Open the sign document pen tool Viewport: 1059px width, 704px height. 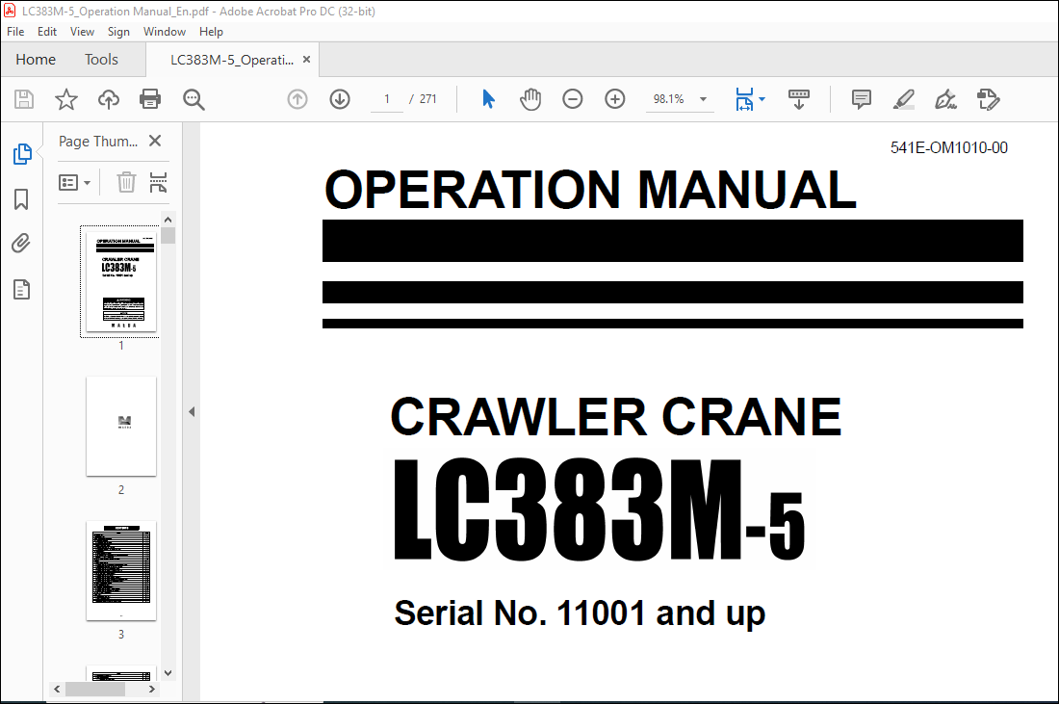[945, 99]
